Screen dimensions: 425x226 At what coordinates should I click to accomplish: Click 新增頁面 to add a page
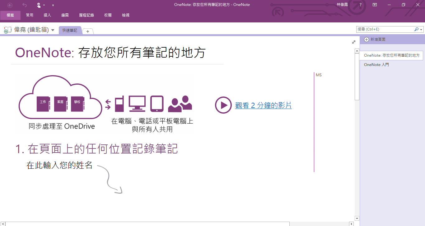[x=378, y=40]
